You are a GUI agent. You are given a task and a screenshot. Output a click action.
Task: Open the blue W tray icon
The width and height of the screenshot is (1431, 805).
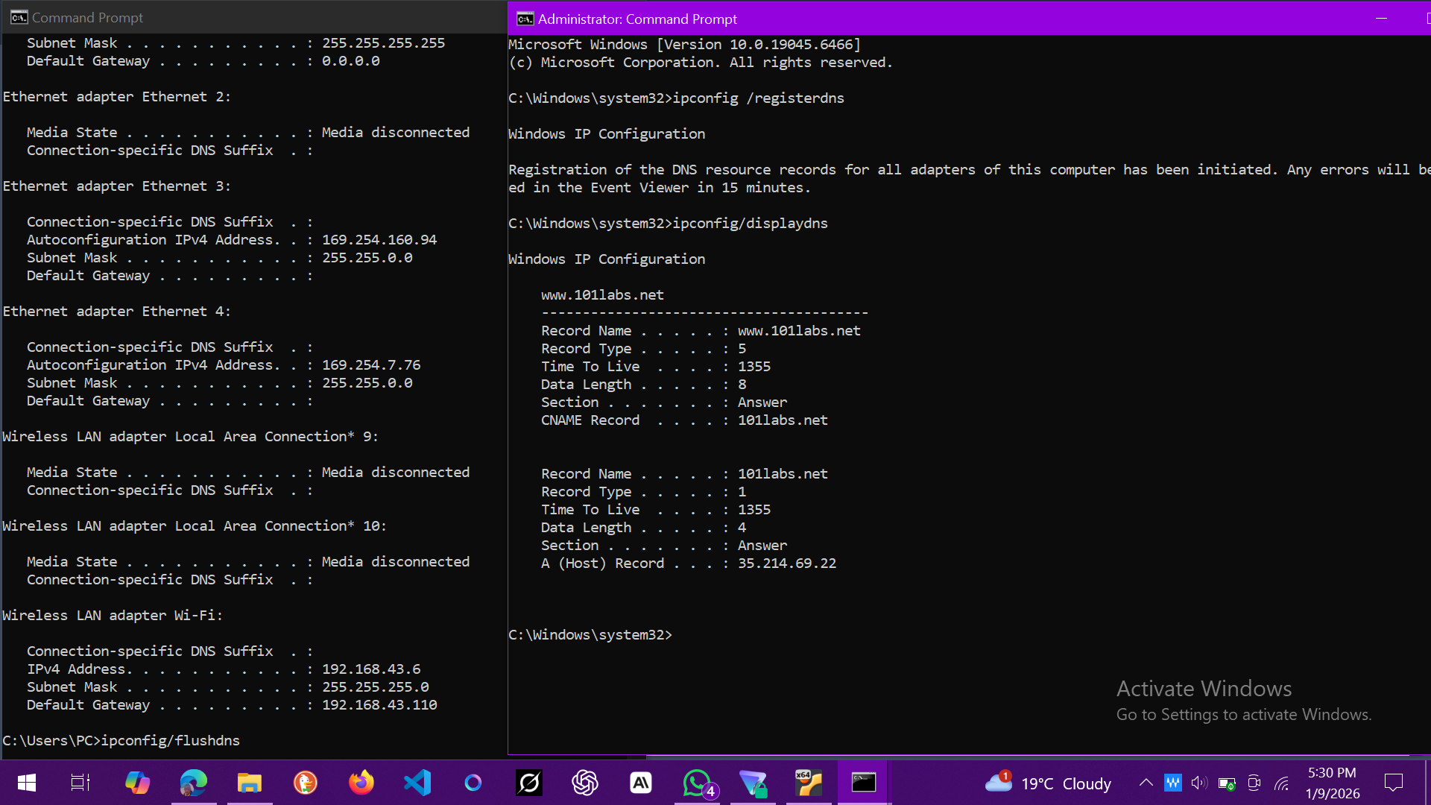tap(1172, 783)
